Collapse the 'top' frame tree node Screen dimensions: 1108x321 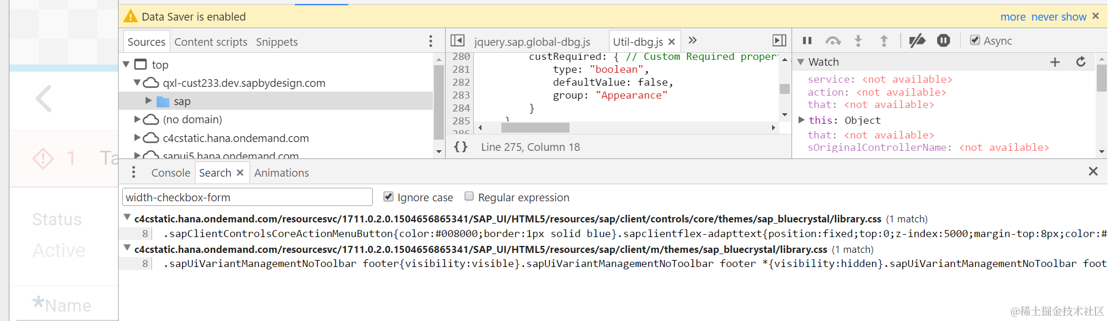pos(126,64)
